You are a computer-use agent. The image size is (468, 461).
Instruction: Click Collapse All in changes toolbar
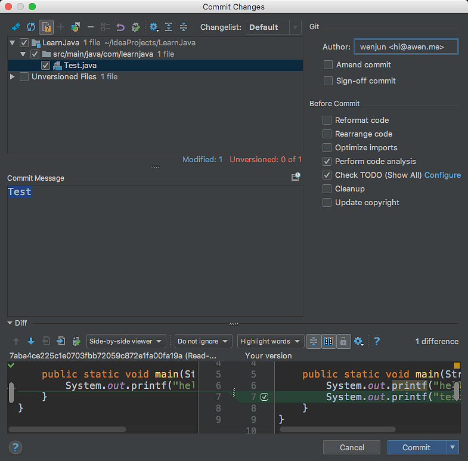(184, 27)
